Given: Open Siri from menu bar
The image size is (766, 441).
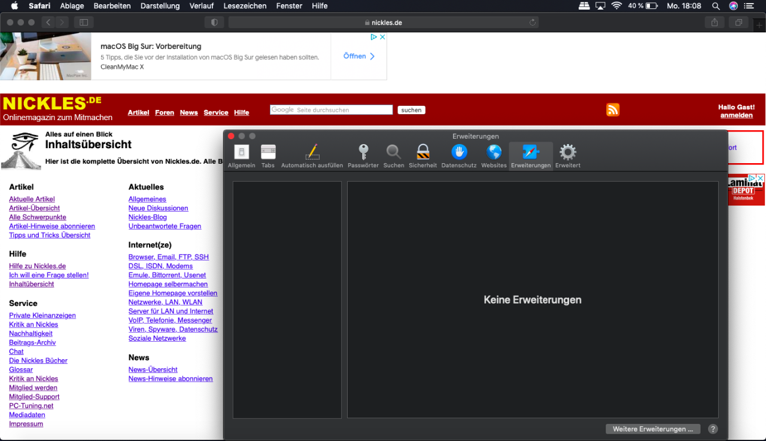Looking at the screenshot, I should pyautogui.click(x=733, y=6).
